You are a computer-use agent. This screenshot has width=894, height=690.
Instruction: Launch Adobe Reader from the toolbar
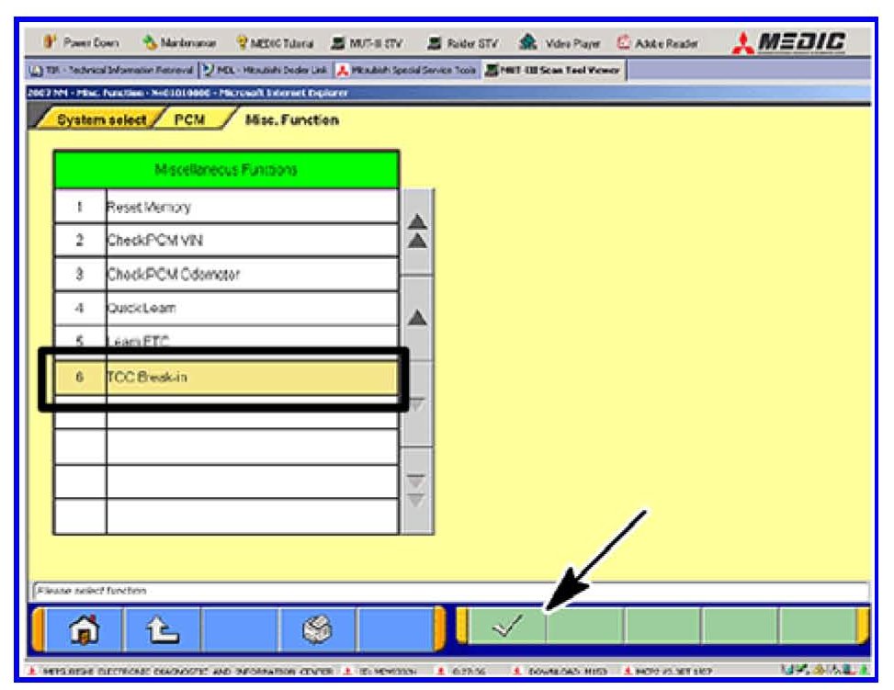658,43
